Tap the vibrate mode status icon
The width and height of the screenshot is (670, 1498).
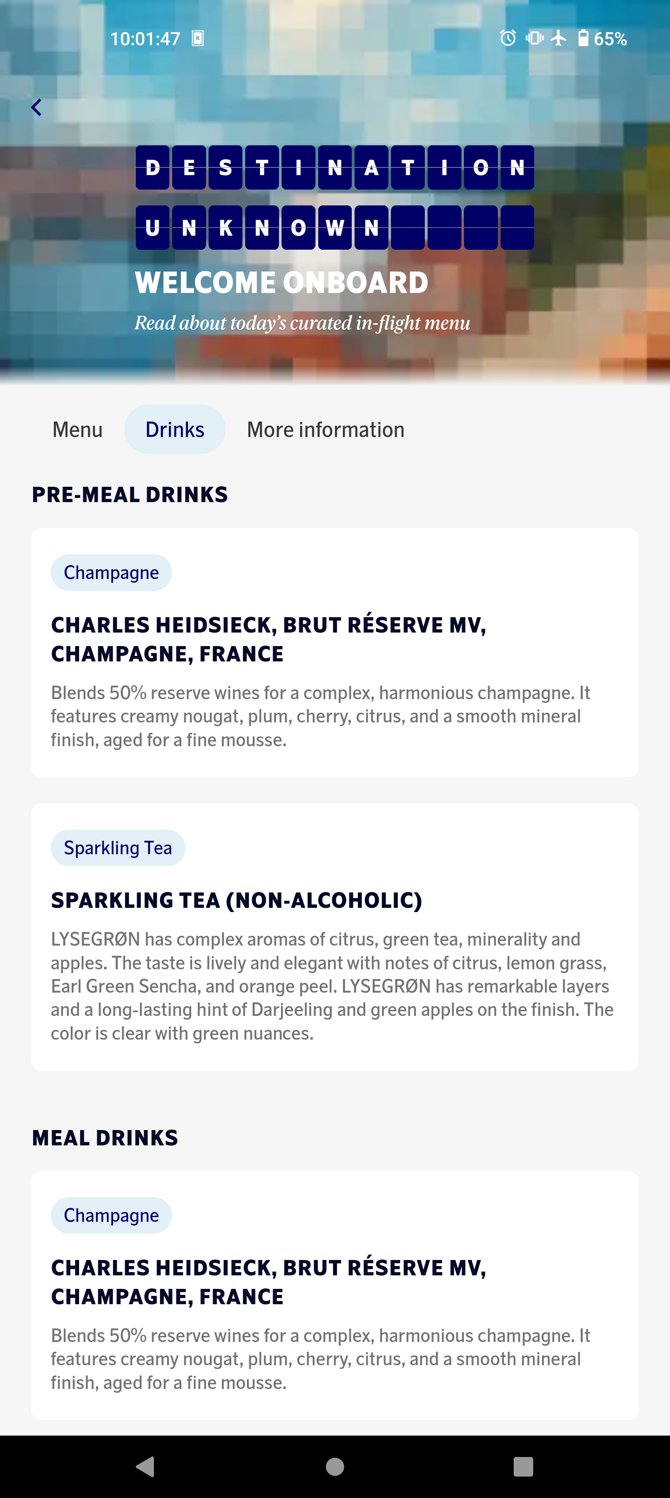[534, 38]
